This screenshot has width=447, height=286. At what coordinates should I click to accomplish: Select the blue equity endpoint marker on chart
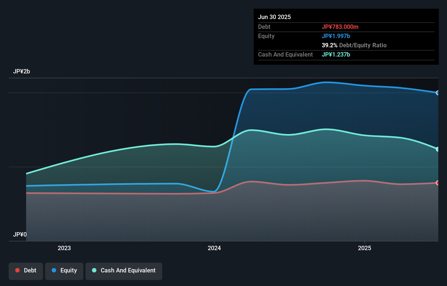437,93
